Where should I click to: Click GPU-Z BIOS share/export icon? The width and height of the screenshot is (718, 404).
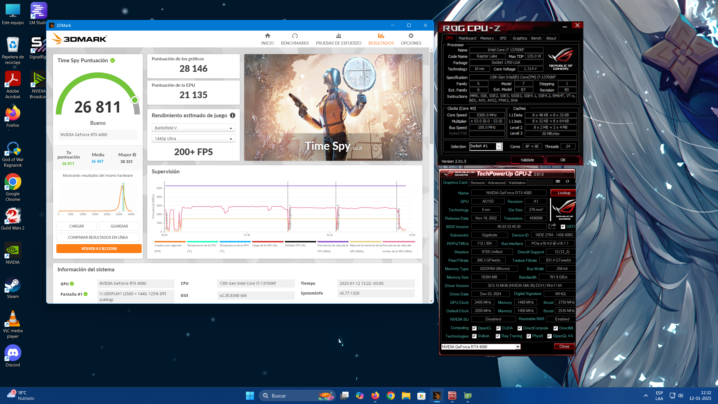pos(552,226)
